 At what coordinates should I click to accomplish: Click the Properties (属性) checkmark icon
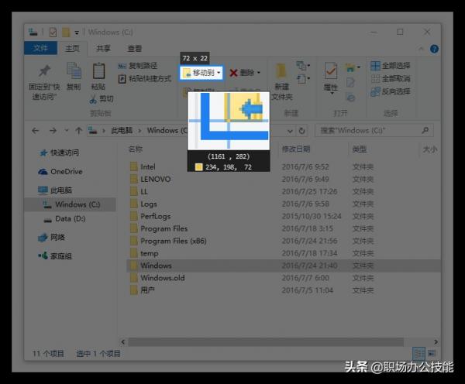pyautogui.click(x=331, y=70)
